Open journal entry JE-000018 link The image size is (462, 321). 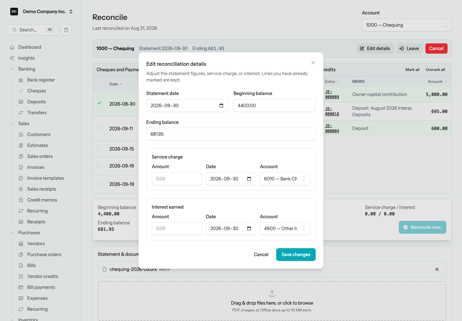point(332,111)
